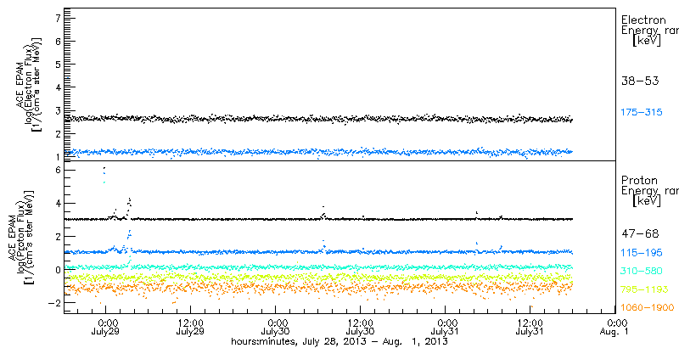Click the "0:00 Aug. 1" time axis label
The height and width of the screenshot is (348, 679).
point(615,327)
